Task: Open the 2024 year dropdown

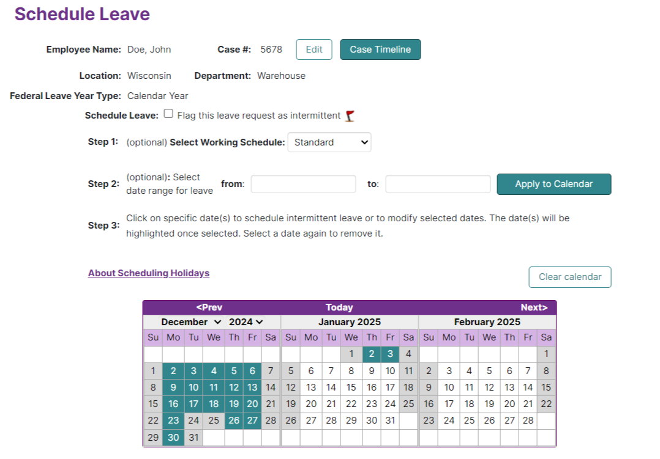Action: point(246,322)
